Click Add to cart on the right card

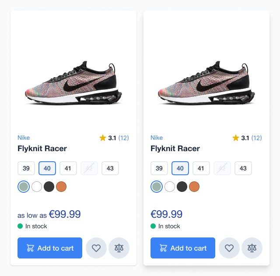click(x=183, y=248)
